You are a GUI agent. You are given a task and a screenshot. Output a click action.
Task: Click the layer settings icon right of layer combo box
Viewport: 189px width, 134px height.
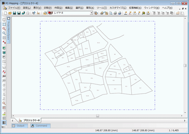tap(96, 13)
